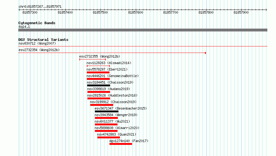Open nsv3398619 (Audano2019) entry
Image resolution: width=276 pixels, height=156 pixels.
[109, 89]
